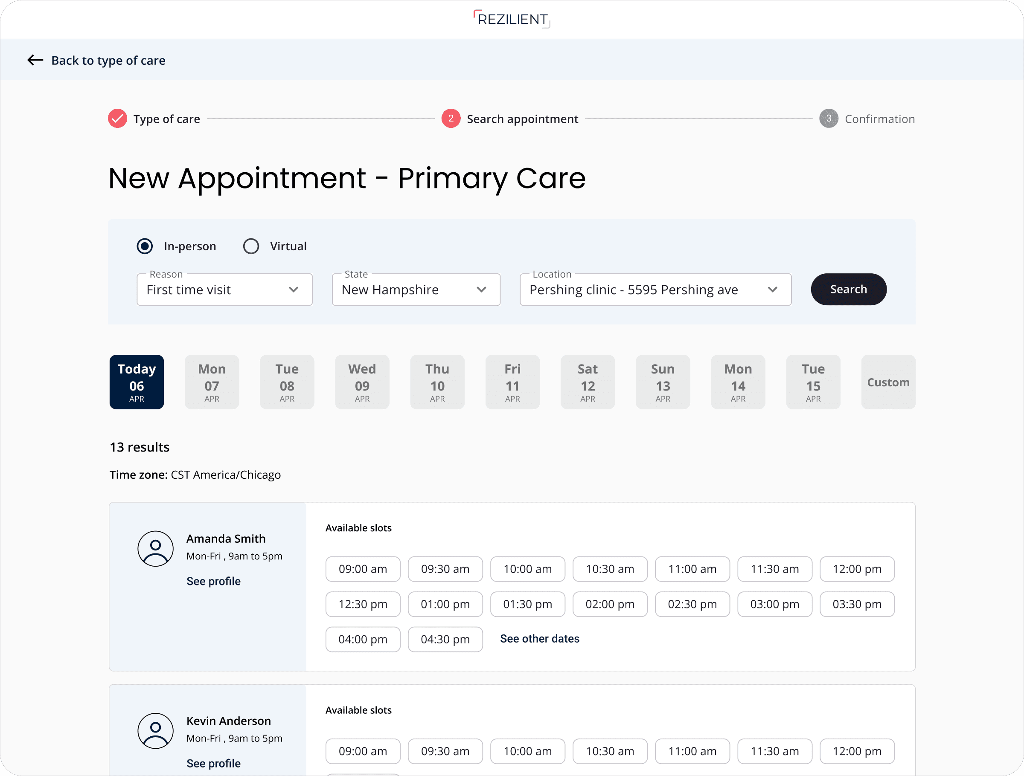The height and width of the screenshot is (776, 1024).
Task: Expand the State dropdown
Action: [x=416, y=290]
